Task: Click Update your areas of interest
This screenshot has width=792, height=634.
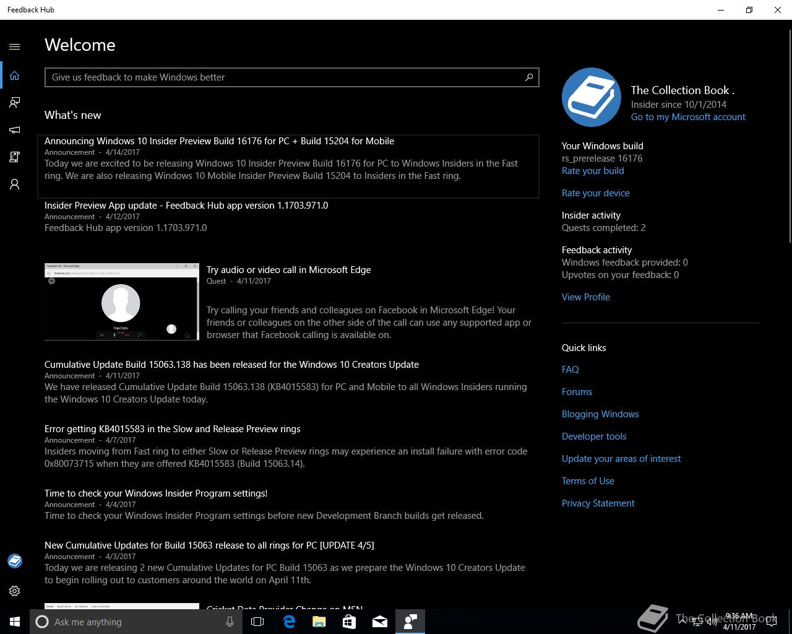Action: (x=621, y=459)
